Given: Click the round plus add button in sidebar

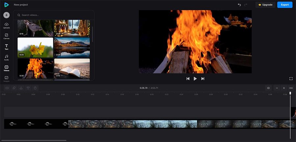Looking at the screenshot, I should tap(7, 15).
